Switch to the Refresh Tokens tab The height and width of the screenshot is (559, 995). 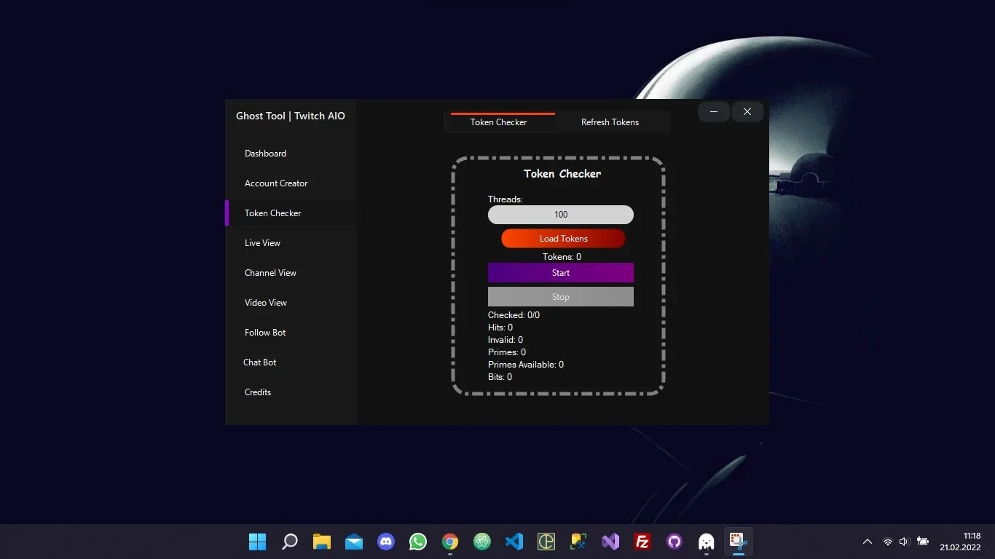point(610,122)
